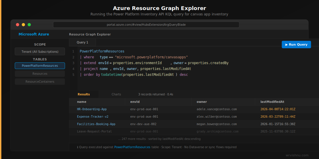The image size is (319, 159).
Task: Click timestamp 2026-01-15T16:55:30Z
Action: tap(278, 124)
